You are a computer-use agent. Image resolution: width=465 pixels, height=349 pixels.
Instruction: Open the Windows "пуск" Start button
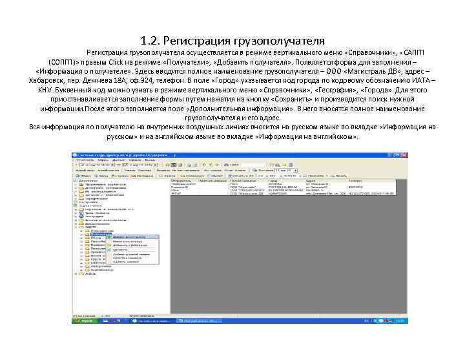[85, 321]
